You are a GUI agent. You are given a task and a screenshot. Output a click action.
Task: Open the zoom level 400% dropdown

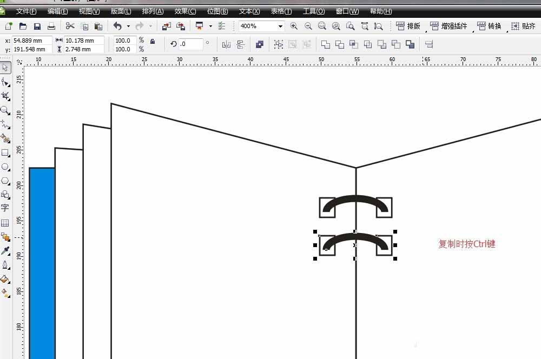(x=280, y=26)
